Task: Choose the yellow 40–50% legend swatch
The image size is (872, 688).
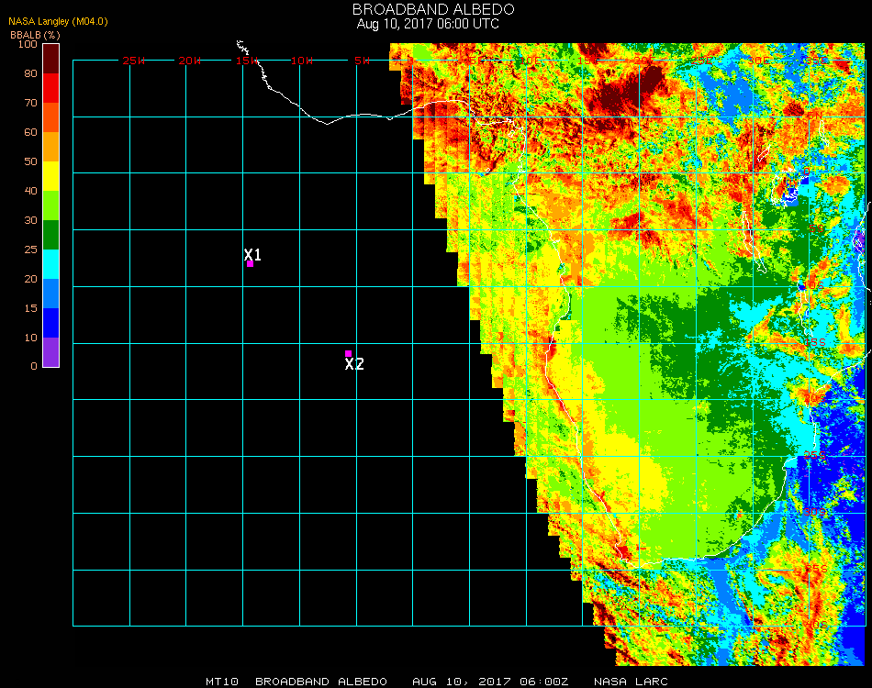Action: click(x=51, y=176)
